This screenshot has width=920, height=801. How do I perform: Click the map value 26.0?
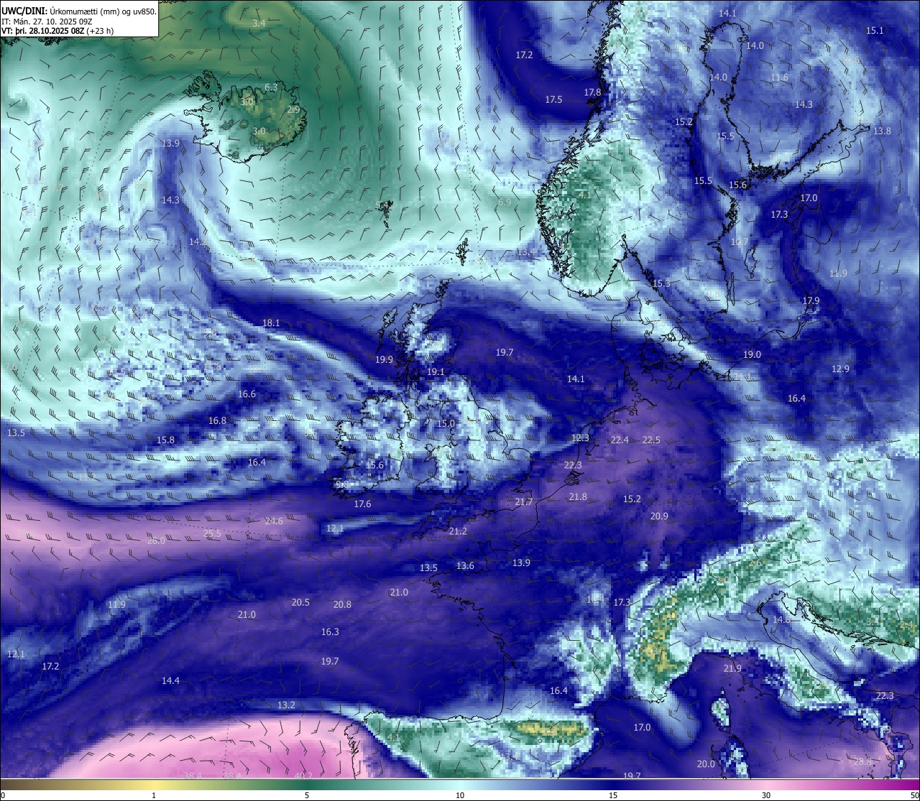(156, 540)
